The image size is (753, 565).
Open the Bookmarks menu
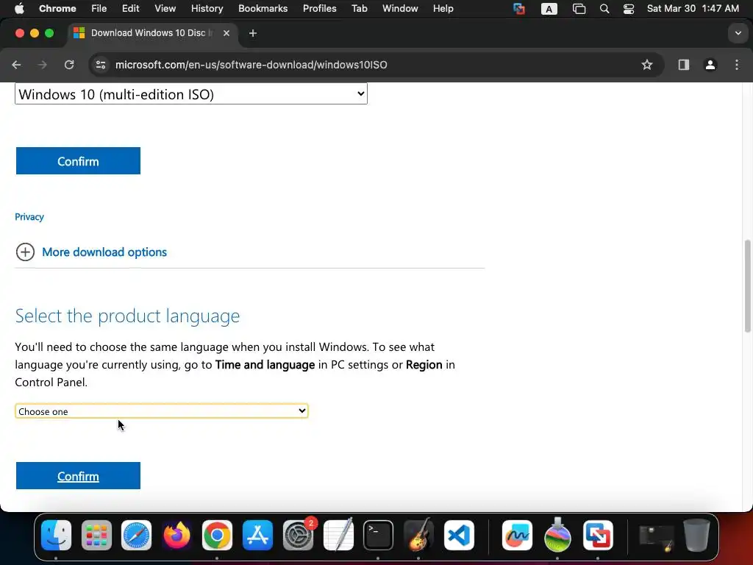[x=263, y=9]
